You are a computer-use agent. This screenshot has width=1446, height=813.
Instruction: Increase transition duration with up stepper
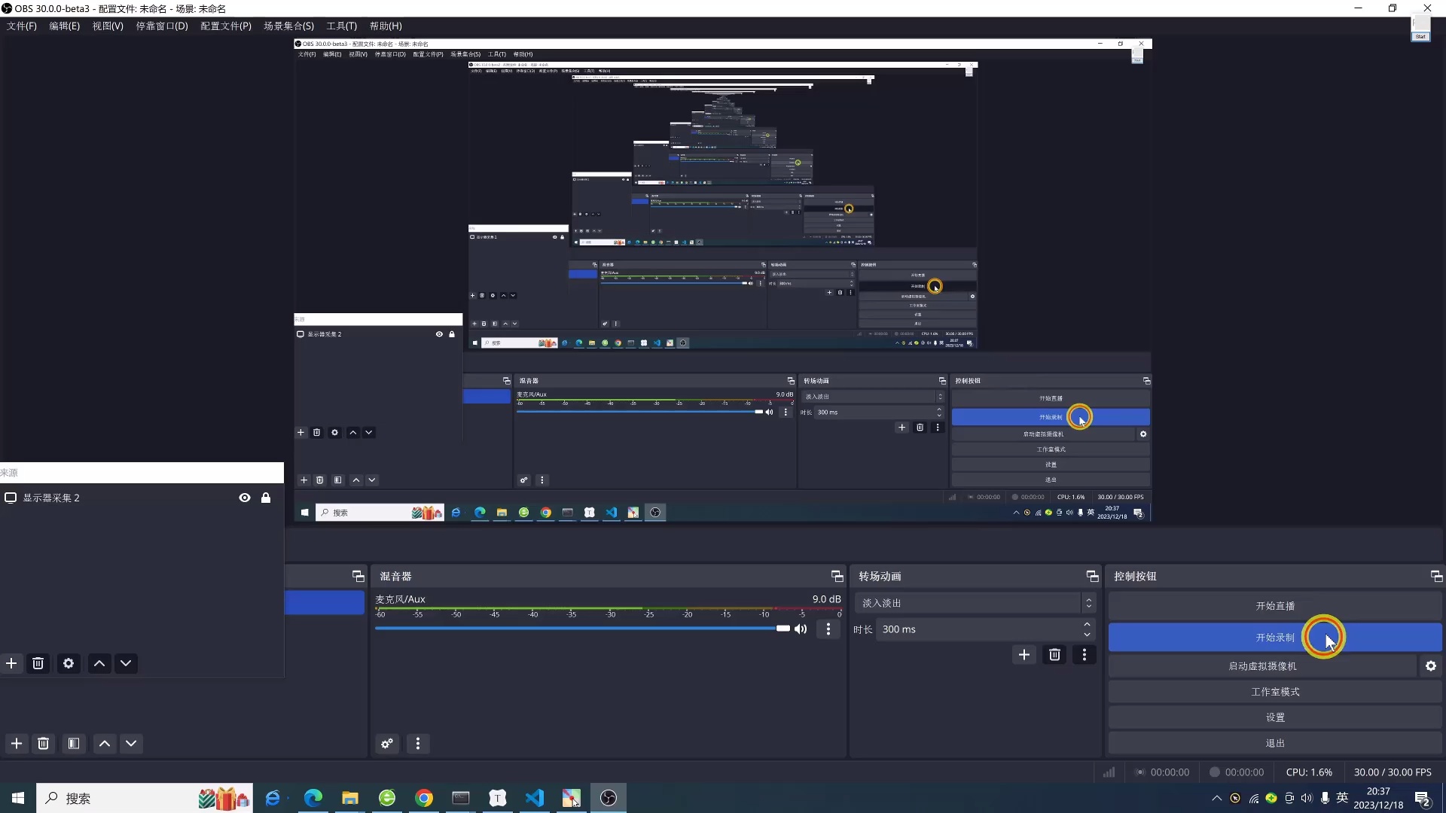pos(1087,624)
